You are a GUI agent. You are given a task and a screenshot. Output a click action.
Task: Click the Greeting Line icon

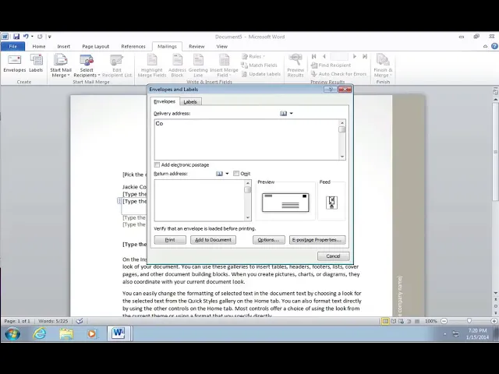pyautogui.click(x=198, y=65)
